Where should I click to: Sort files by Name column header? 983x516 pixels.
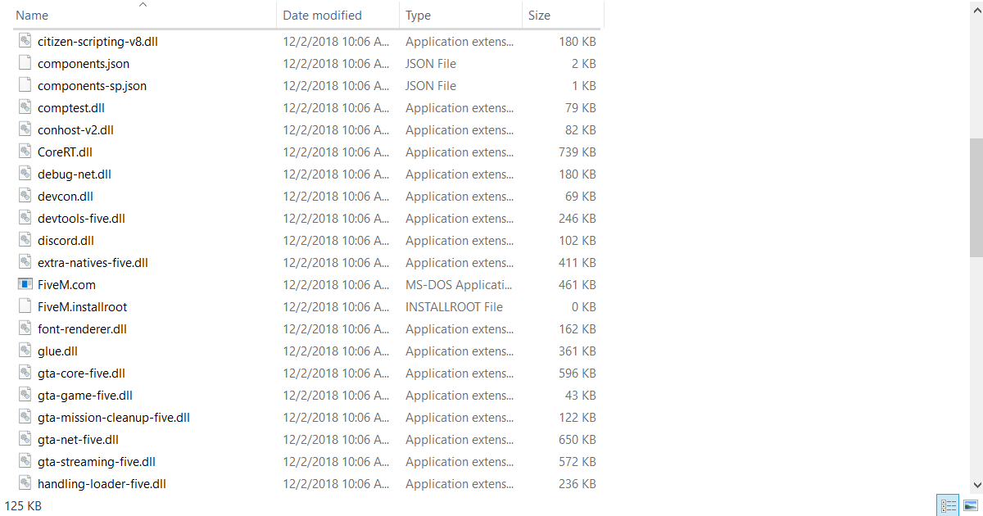click(32, 16)
